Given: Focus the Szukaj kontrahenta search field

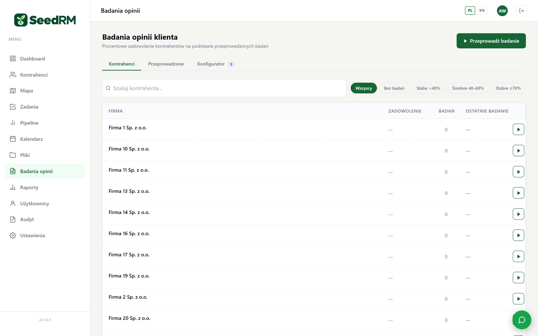Looking at the screenshot, I should pyautogui.click(x=224, y=88).
